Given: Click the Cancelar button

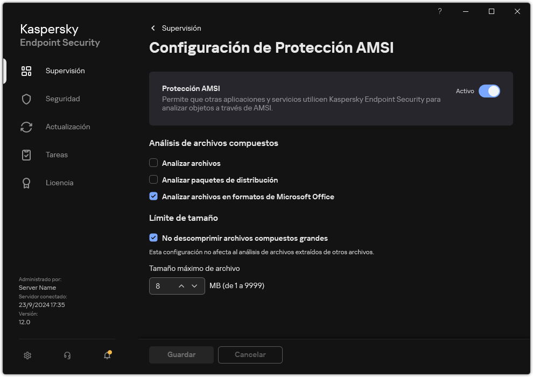Looking at the screenshot, I should click(250, 354).
